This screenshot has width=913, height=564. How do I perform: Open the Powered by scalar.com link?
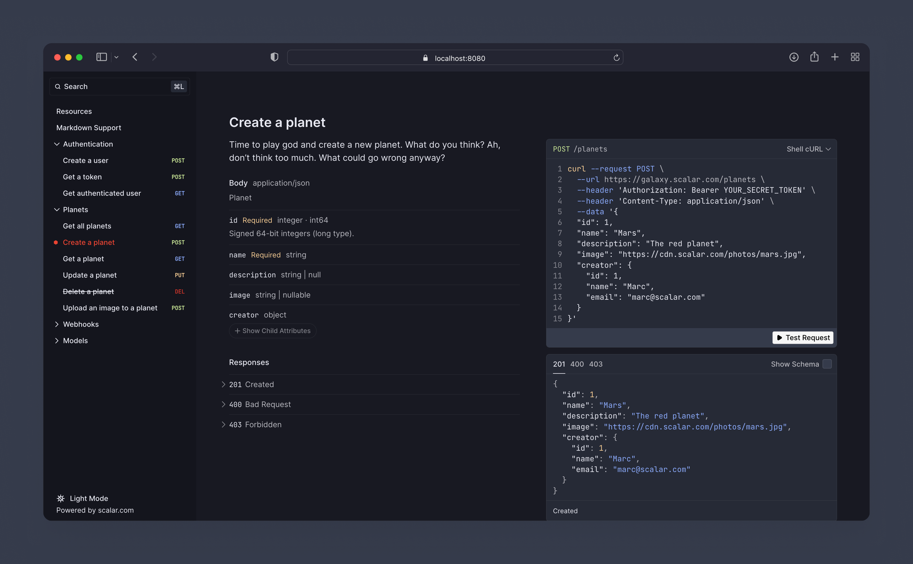pos(95,510)
